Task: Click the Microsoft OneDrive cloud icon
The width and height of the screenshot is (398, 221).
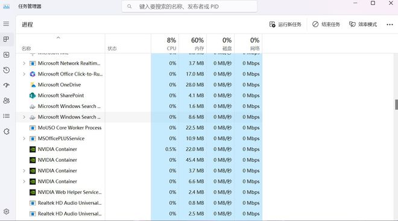Action: coord(33,85)
